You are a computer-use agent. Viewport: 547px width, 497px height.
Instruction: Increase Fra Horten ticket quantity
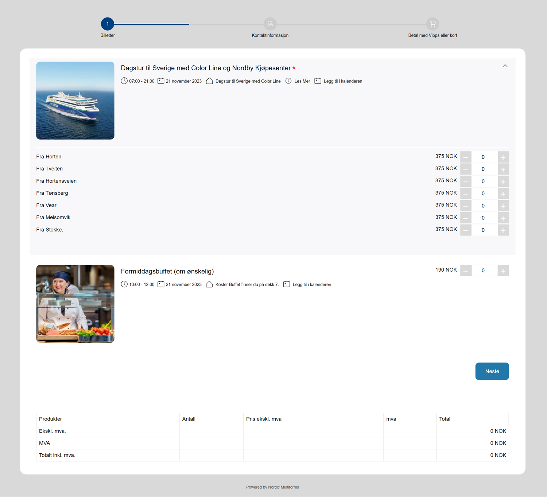tap(503, 157)
